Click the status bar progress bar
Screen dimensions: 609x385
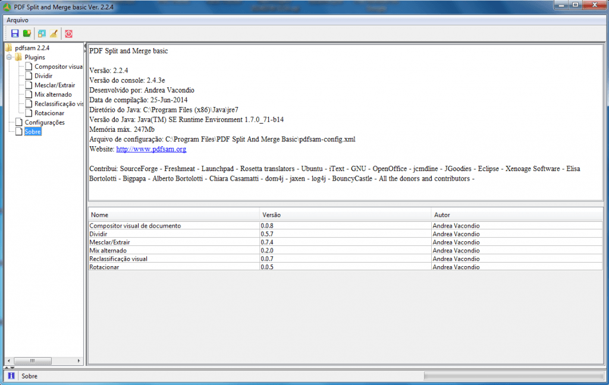[x=514, y=375]
